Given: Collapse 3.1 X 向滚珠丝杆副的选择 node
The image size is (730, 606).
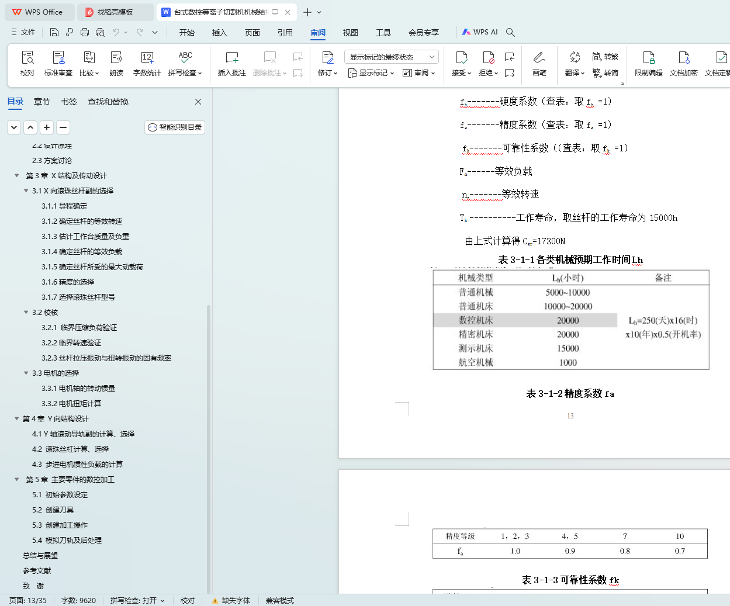Looking at the screenshot, I should (26, 191).
